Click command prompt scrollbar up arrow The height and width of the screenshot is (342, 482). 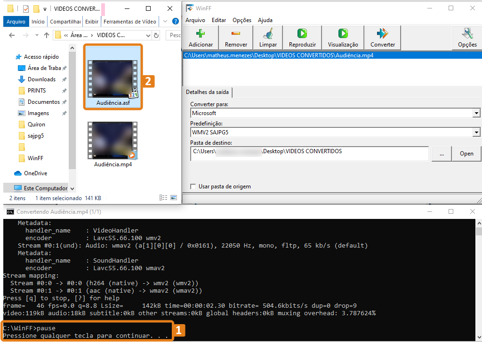pyautogui.click(x=479, y=222)
